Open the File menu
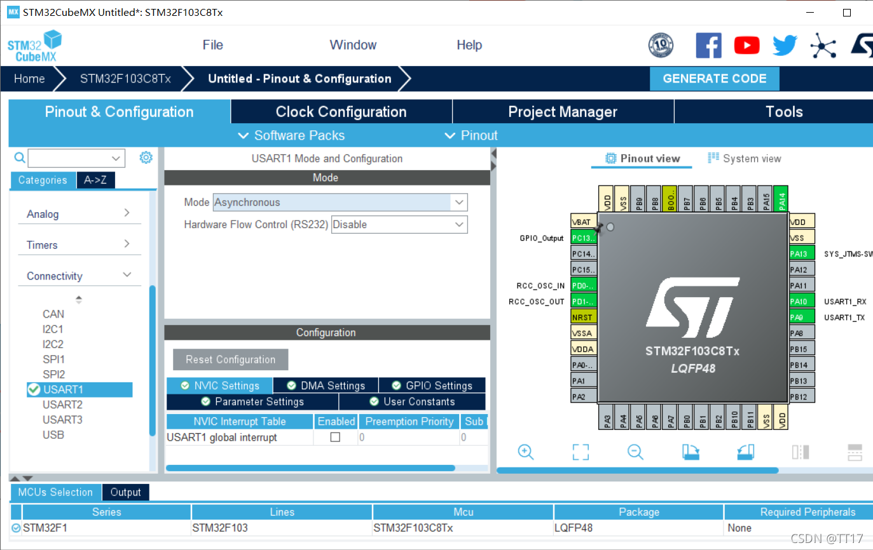 [x=212, y=45]
